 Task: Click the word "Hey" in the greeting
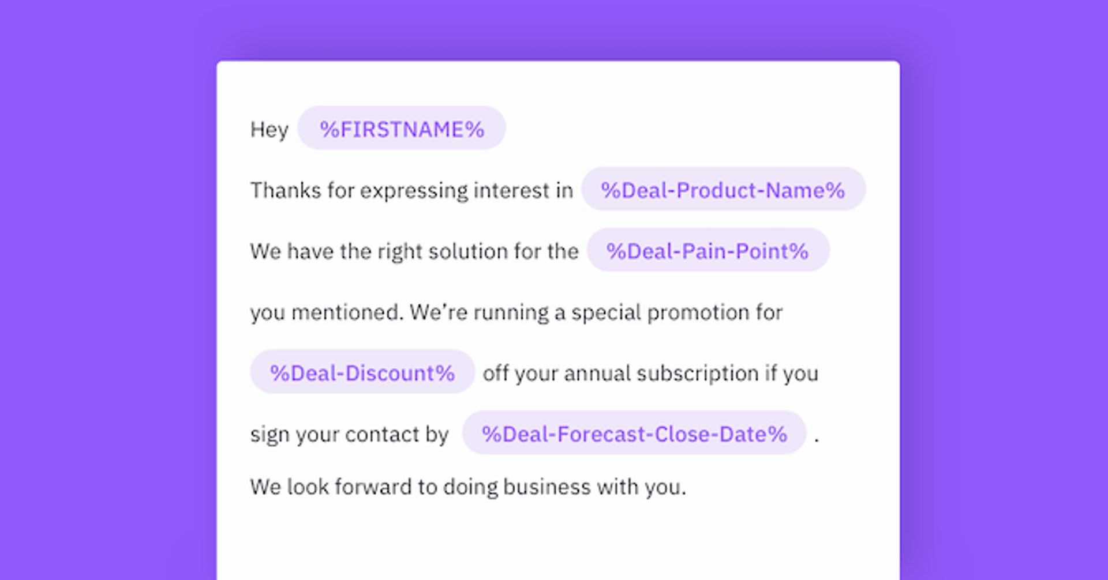269,130
